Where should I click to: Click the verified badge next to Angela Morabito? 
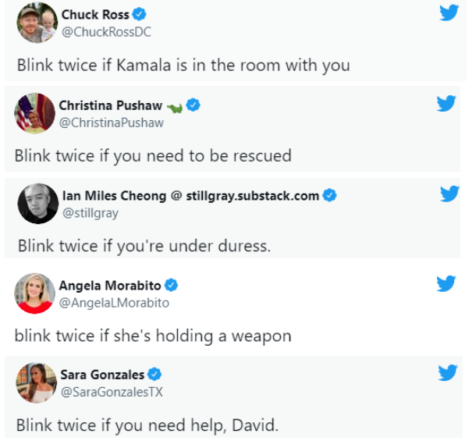171,285
